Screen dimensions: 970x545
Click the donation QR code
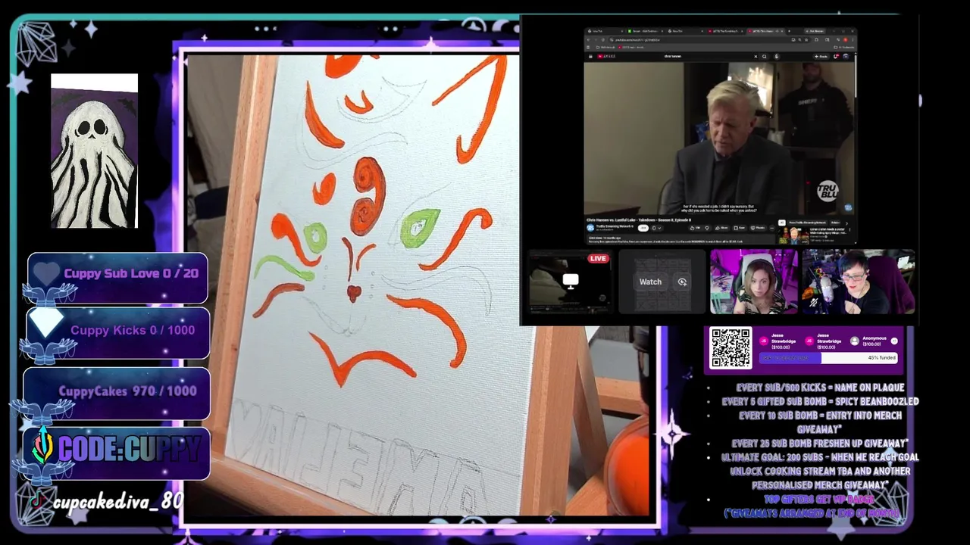tap(731, 348)
